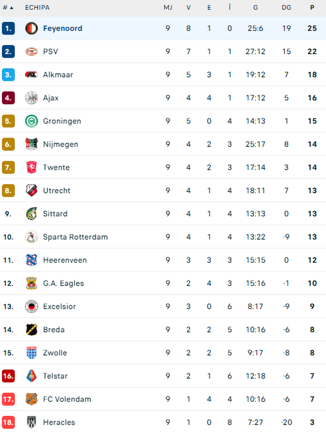Viewport: 326px width, 432px height.
Task: Open the Utrecht team page
Action: (57, 190)
